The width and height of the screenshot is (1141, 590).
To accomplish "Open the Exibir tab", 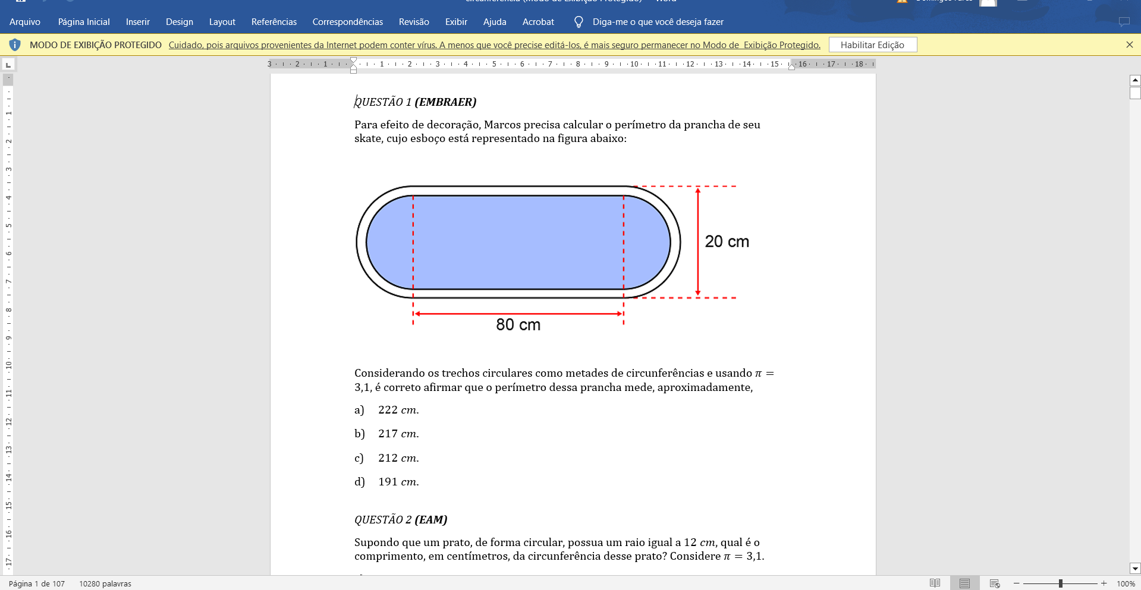I will [x=456, y=22].
